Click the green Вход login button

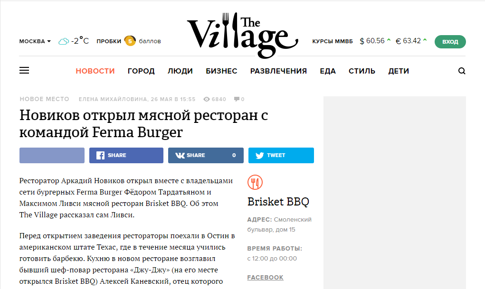450,42
